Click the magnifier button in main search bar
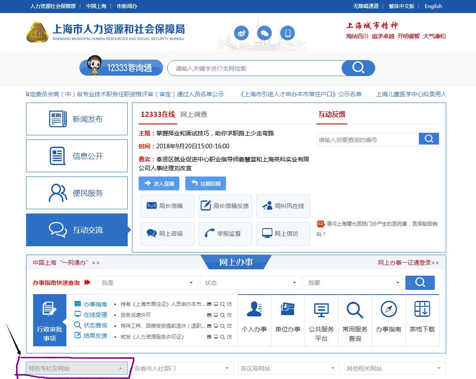The width and height of the screenshot is (476, 379). tap(358, 68)
